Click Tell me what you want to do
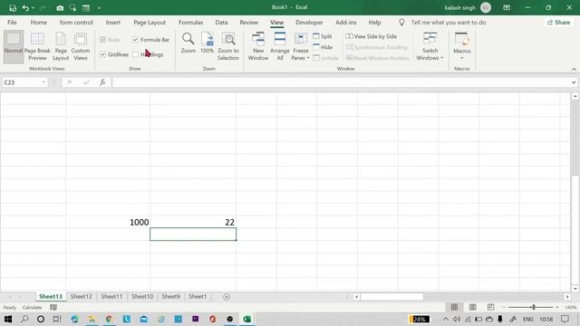 tap(449, 23)
